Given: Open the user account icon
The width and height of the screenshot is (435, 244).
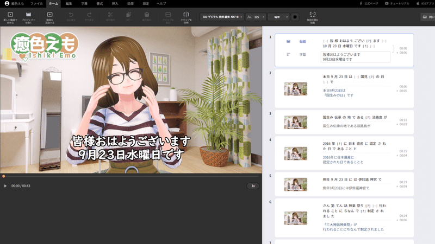Looking at the screenshot, I should coord(7,3).
